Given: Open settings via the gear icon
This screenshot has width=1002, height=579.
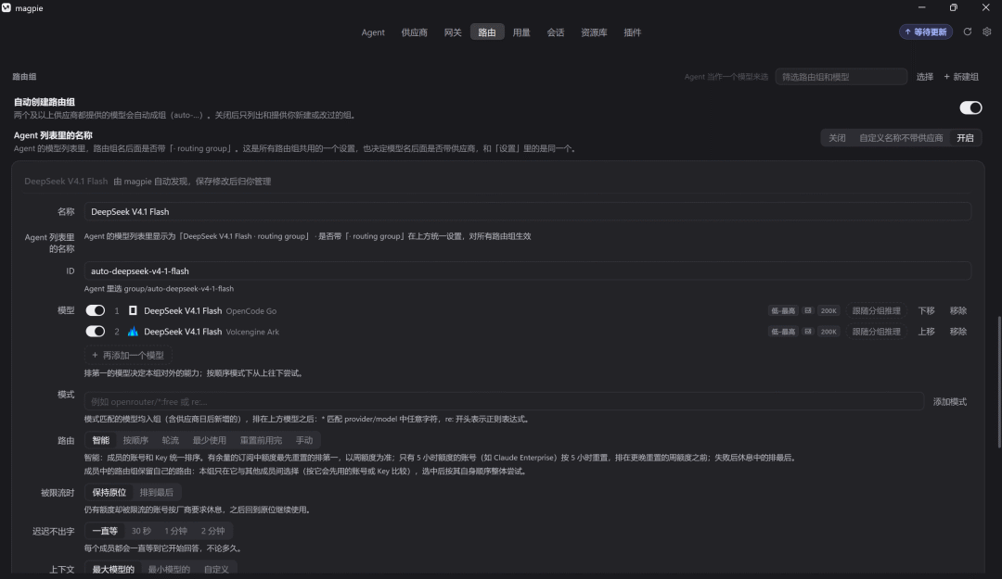Looking at the screenshot, I should pos(986,31).
